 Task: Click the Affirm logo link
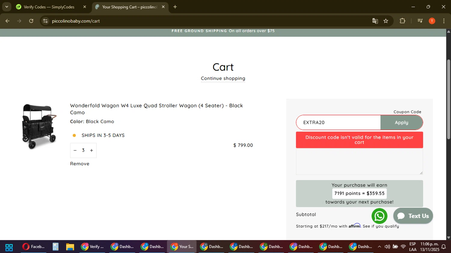tap(354, 226)
